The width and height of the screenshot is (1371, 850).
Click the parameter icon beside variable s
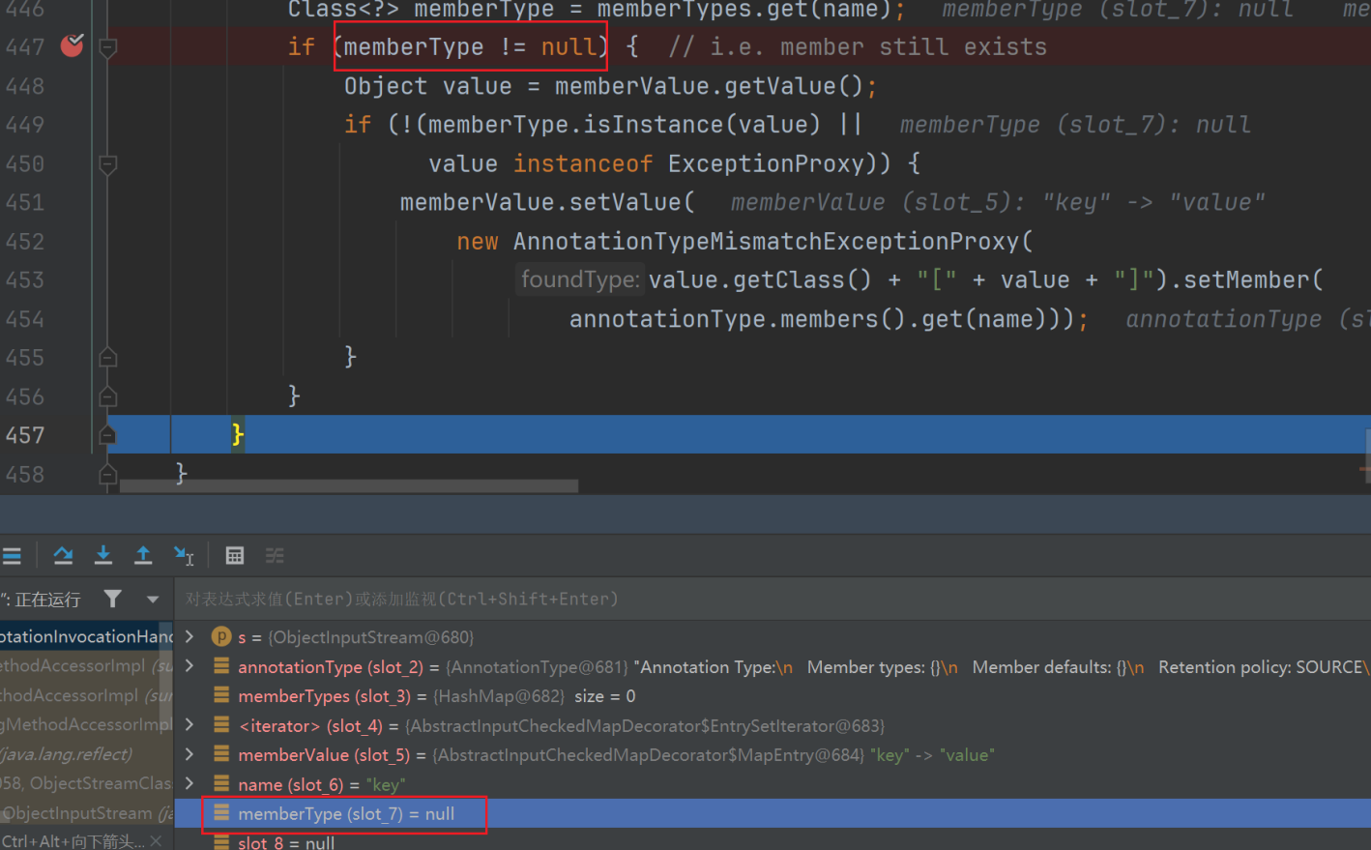point(221,636)
